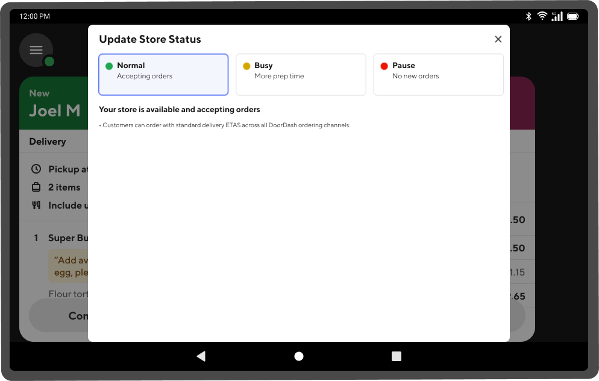This screenshot has height=381, width=599.
Task: Click the standard delivery ETAs description line
Action: click(225, 125)
